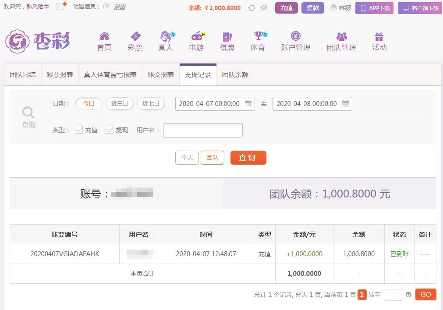Open calendar for the end date
Image resolution: width=443 pixels, height=310 pixels.
345,103
